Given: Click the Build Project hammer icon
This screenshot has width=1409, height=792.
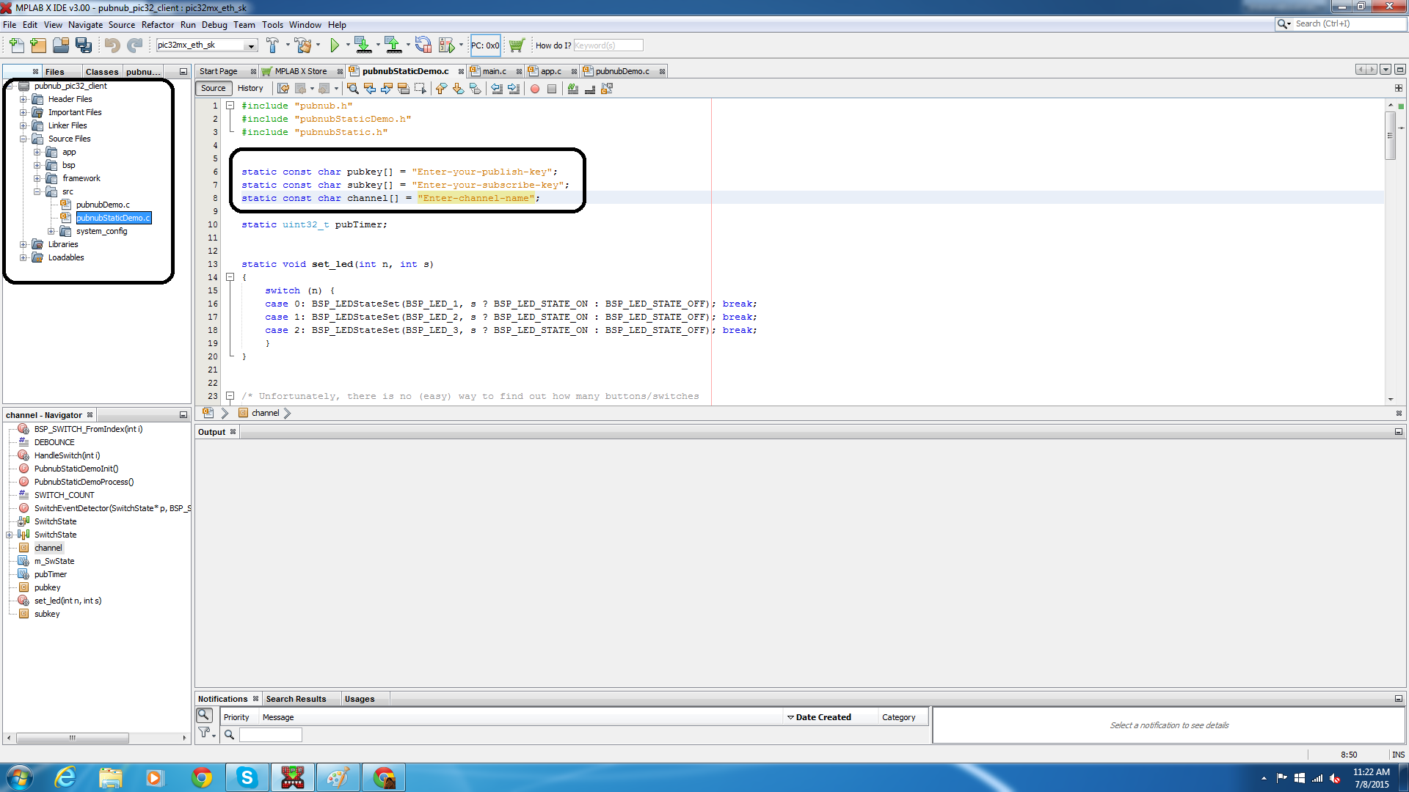Looking at the screenshot, I should click(272, 45).
